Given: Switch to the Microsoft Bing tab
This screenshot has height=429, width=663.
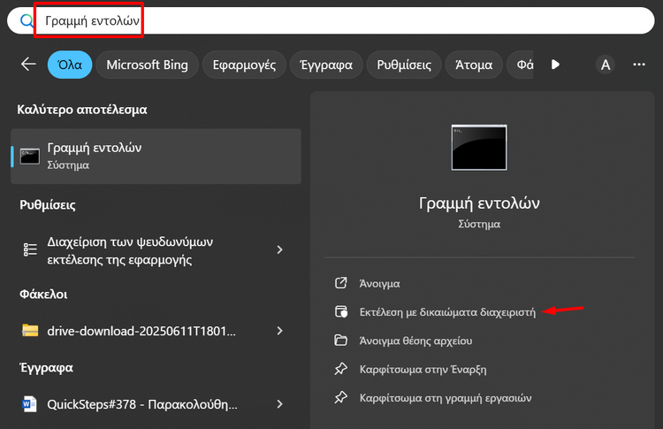Looking at the screenshot, I should [x=146, y=65].
